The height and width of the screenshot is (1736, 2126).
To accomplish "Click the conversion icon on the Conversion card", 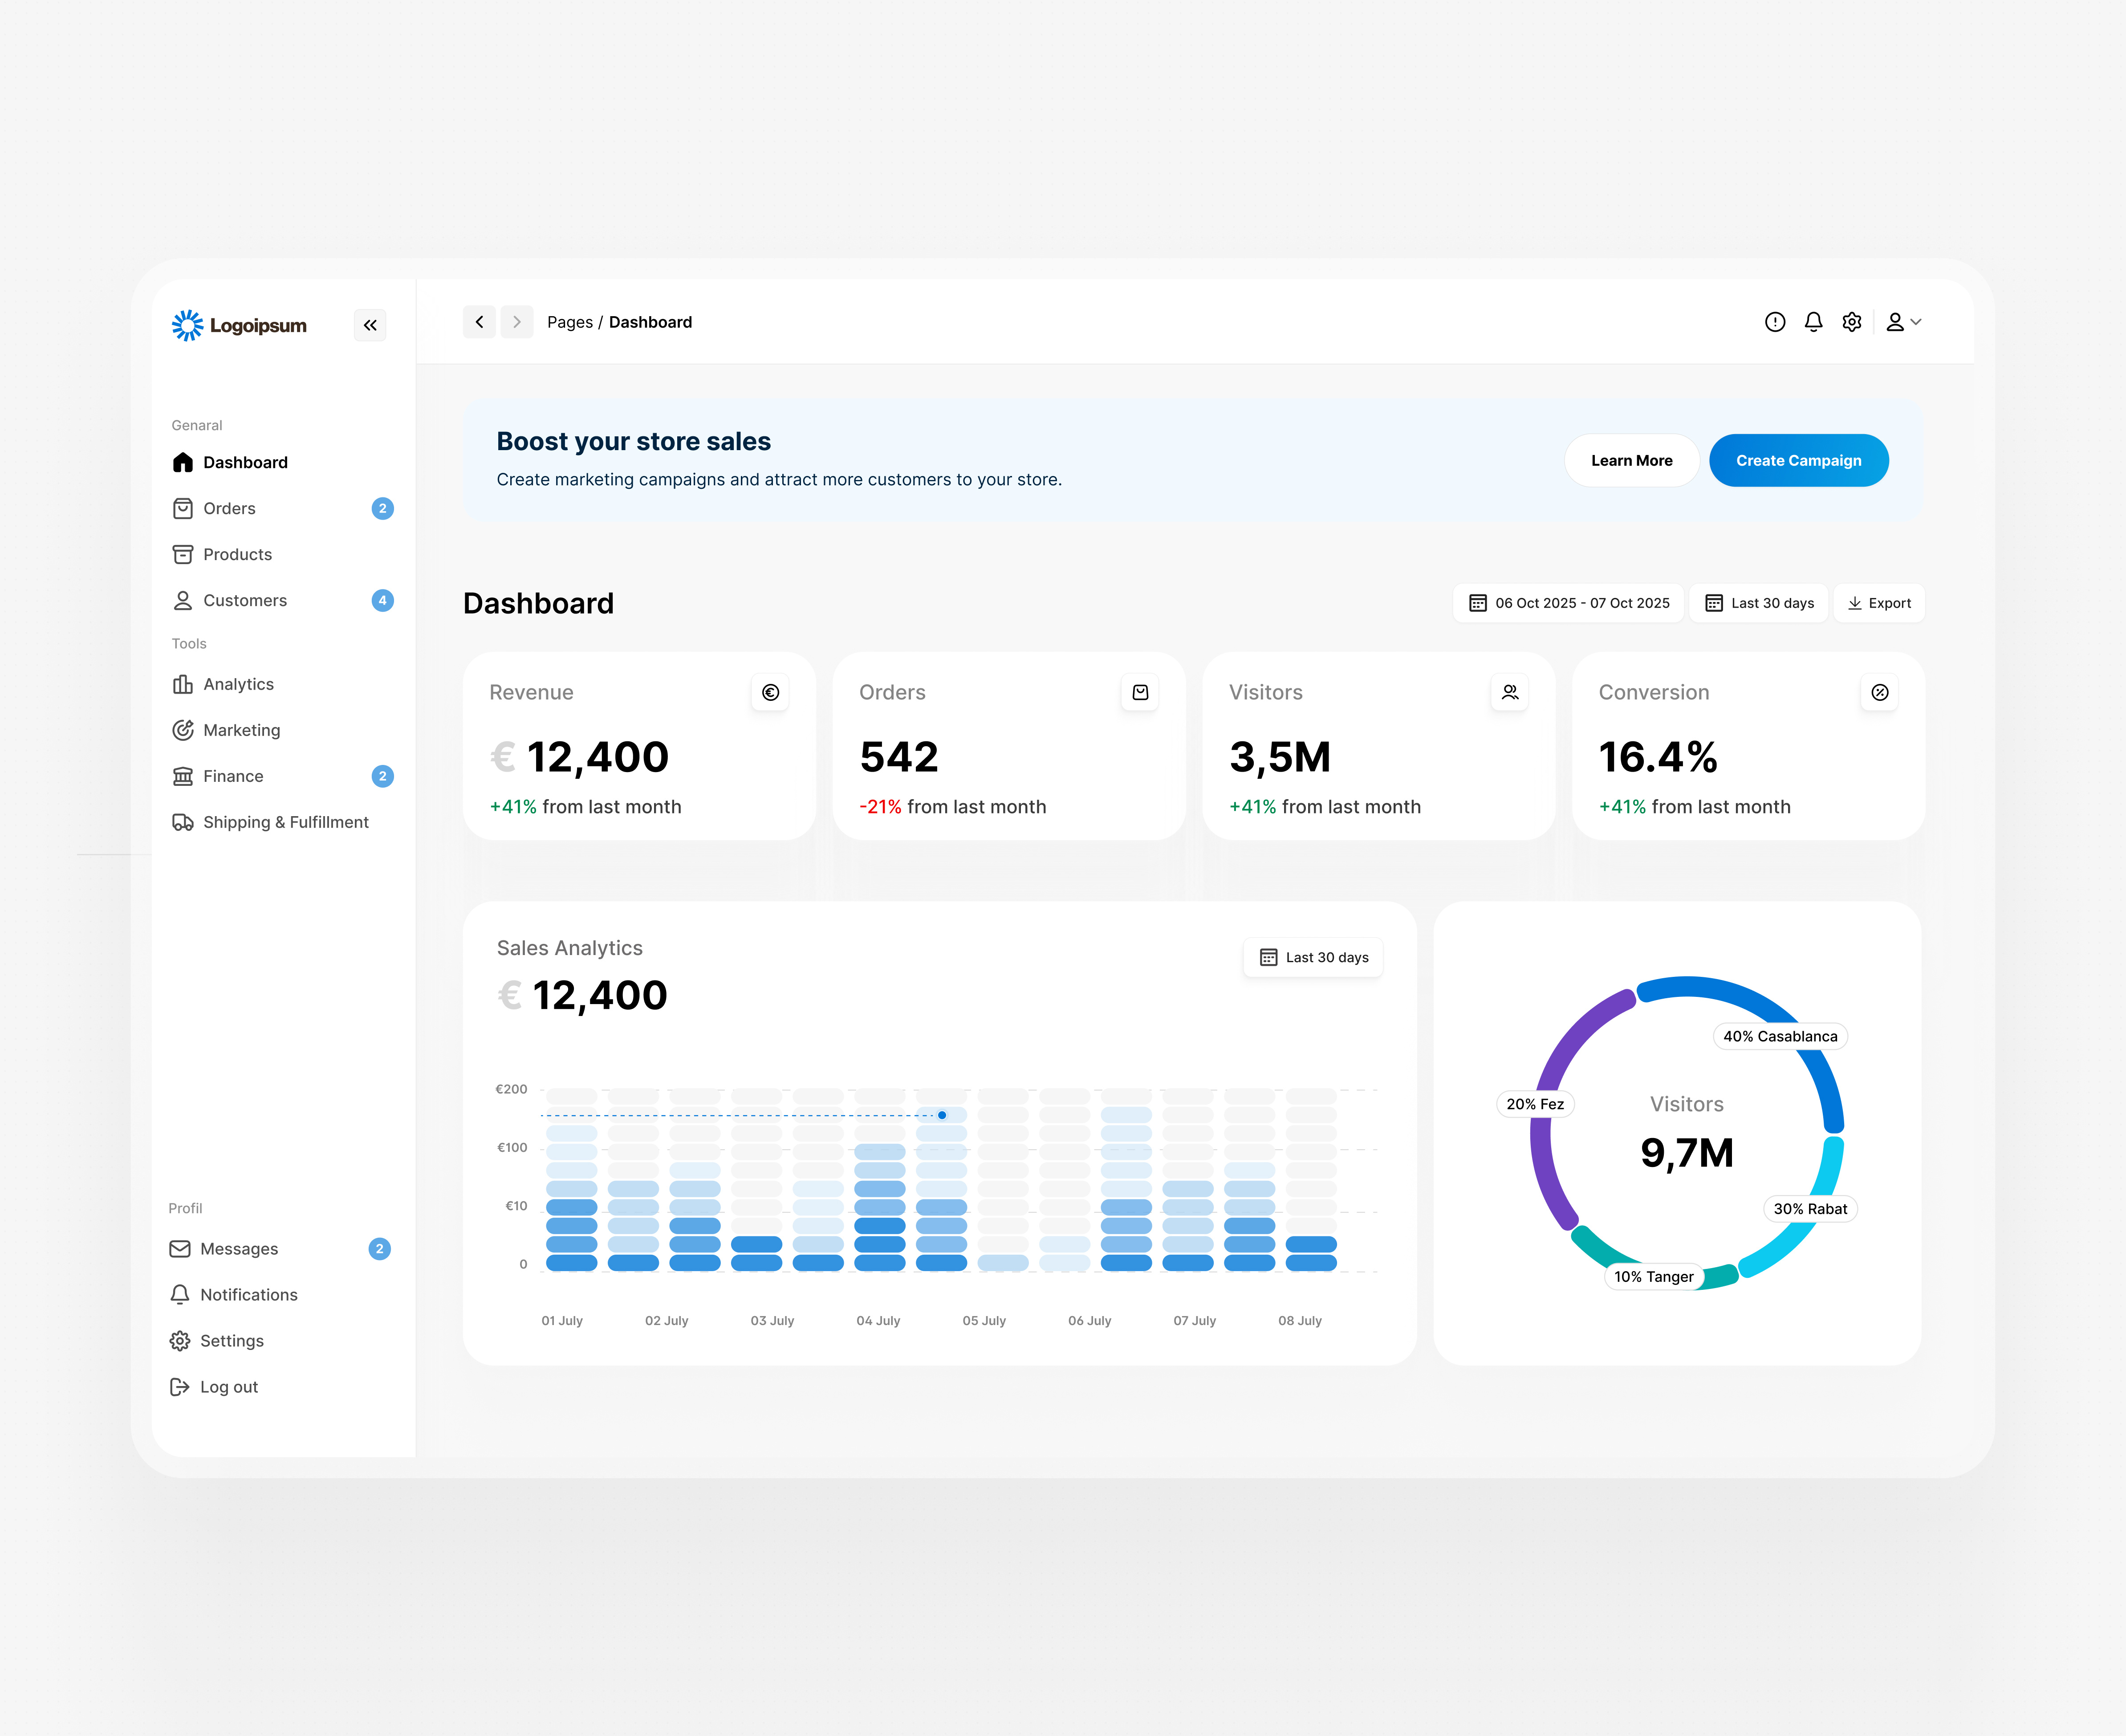I will (1880, 692).
